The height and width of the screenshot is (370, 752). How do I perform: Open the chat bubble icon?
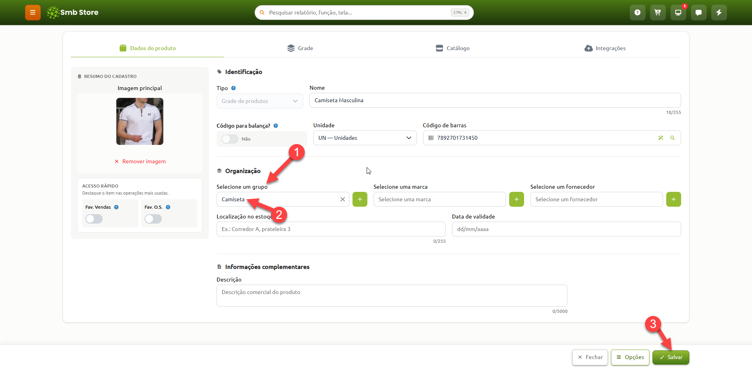(699, 13)
